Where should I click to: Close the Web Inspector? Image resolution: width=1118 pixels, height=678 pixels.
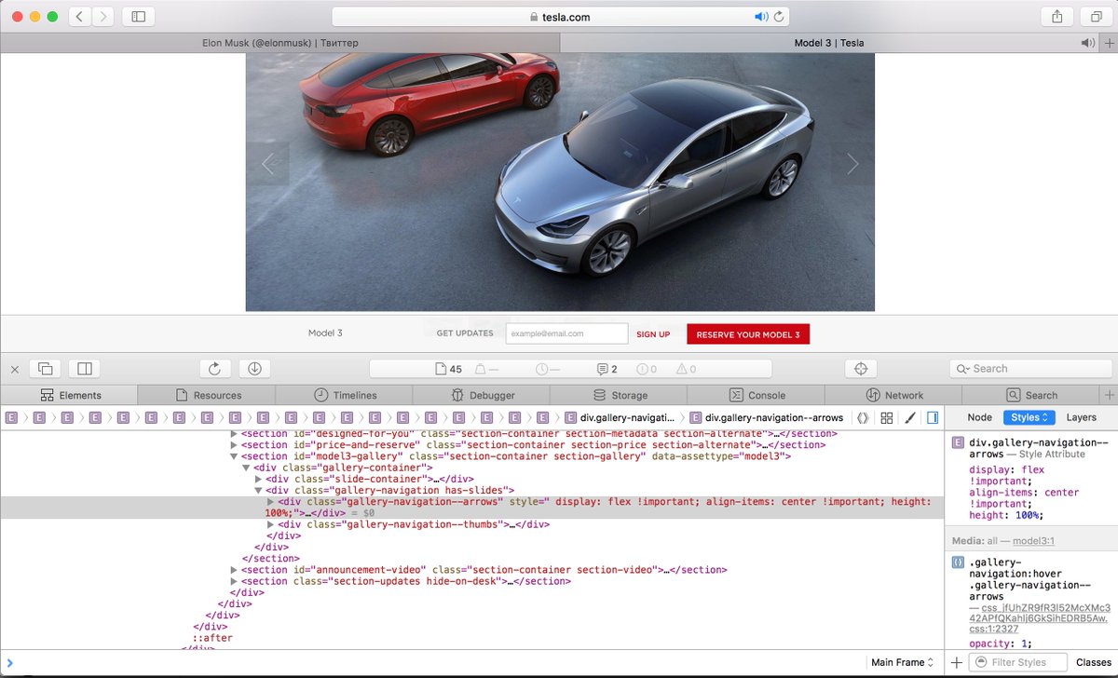[15, 369]
